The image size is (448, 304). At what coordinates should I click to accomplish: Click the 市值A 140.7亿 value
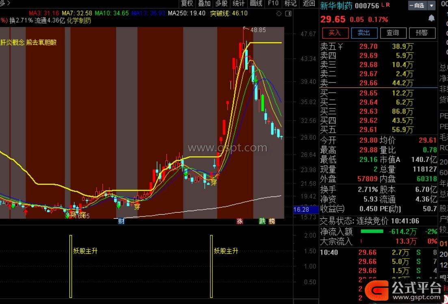(424, 159)
